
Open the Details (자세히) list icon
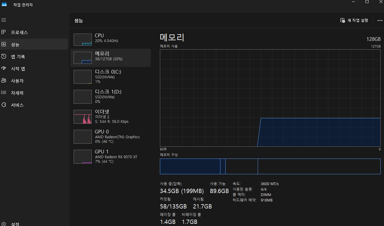pos(4,93)
